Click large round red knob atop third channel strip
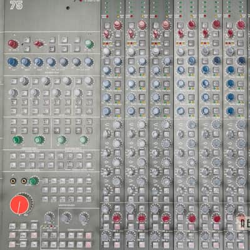This screenshot has height=250, width=250. point(166,25)
